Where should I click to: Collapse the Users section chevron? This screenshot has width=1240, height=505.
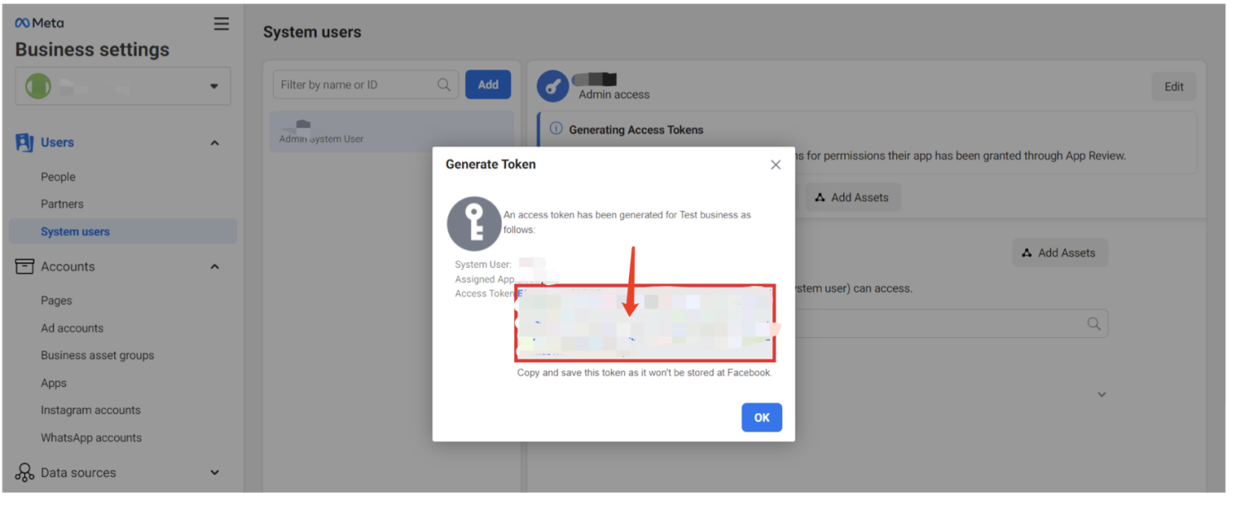(x=215, y=143)
